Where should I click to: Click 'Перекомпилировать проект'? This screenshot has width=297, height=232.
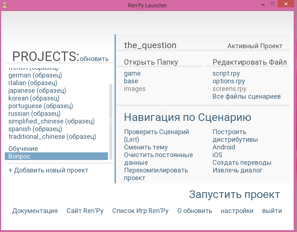156,174
